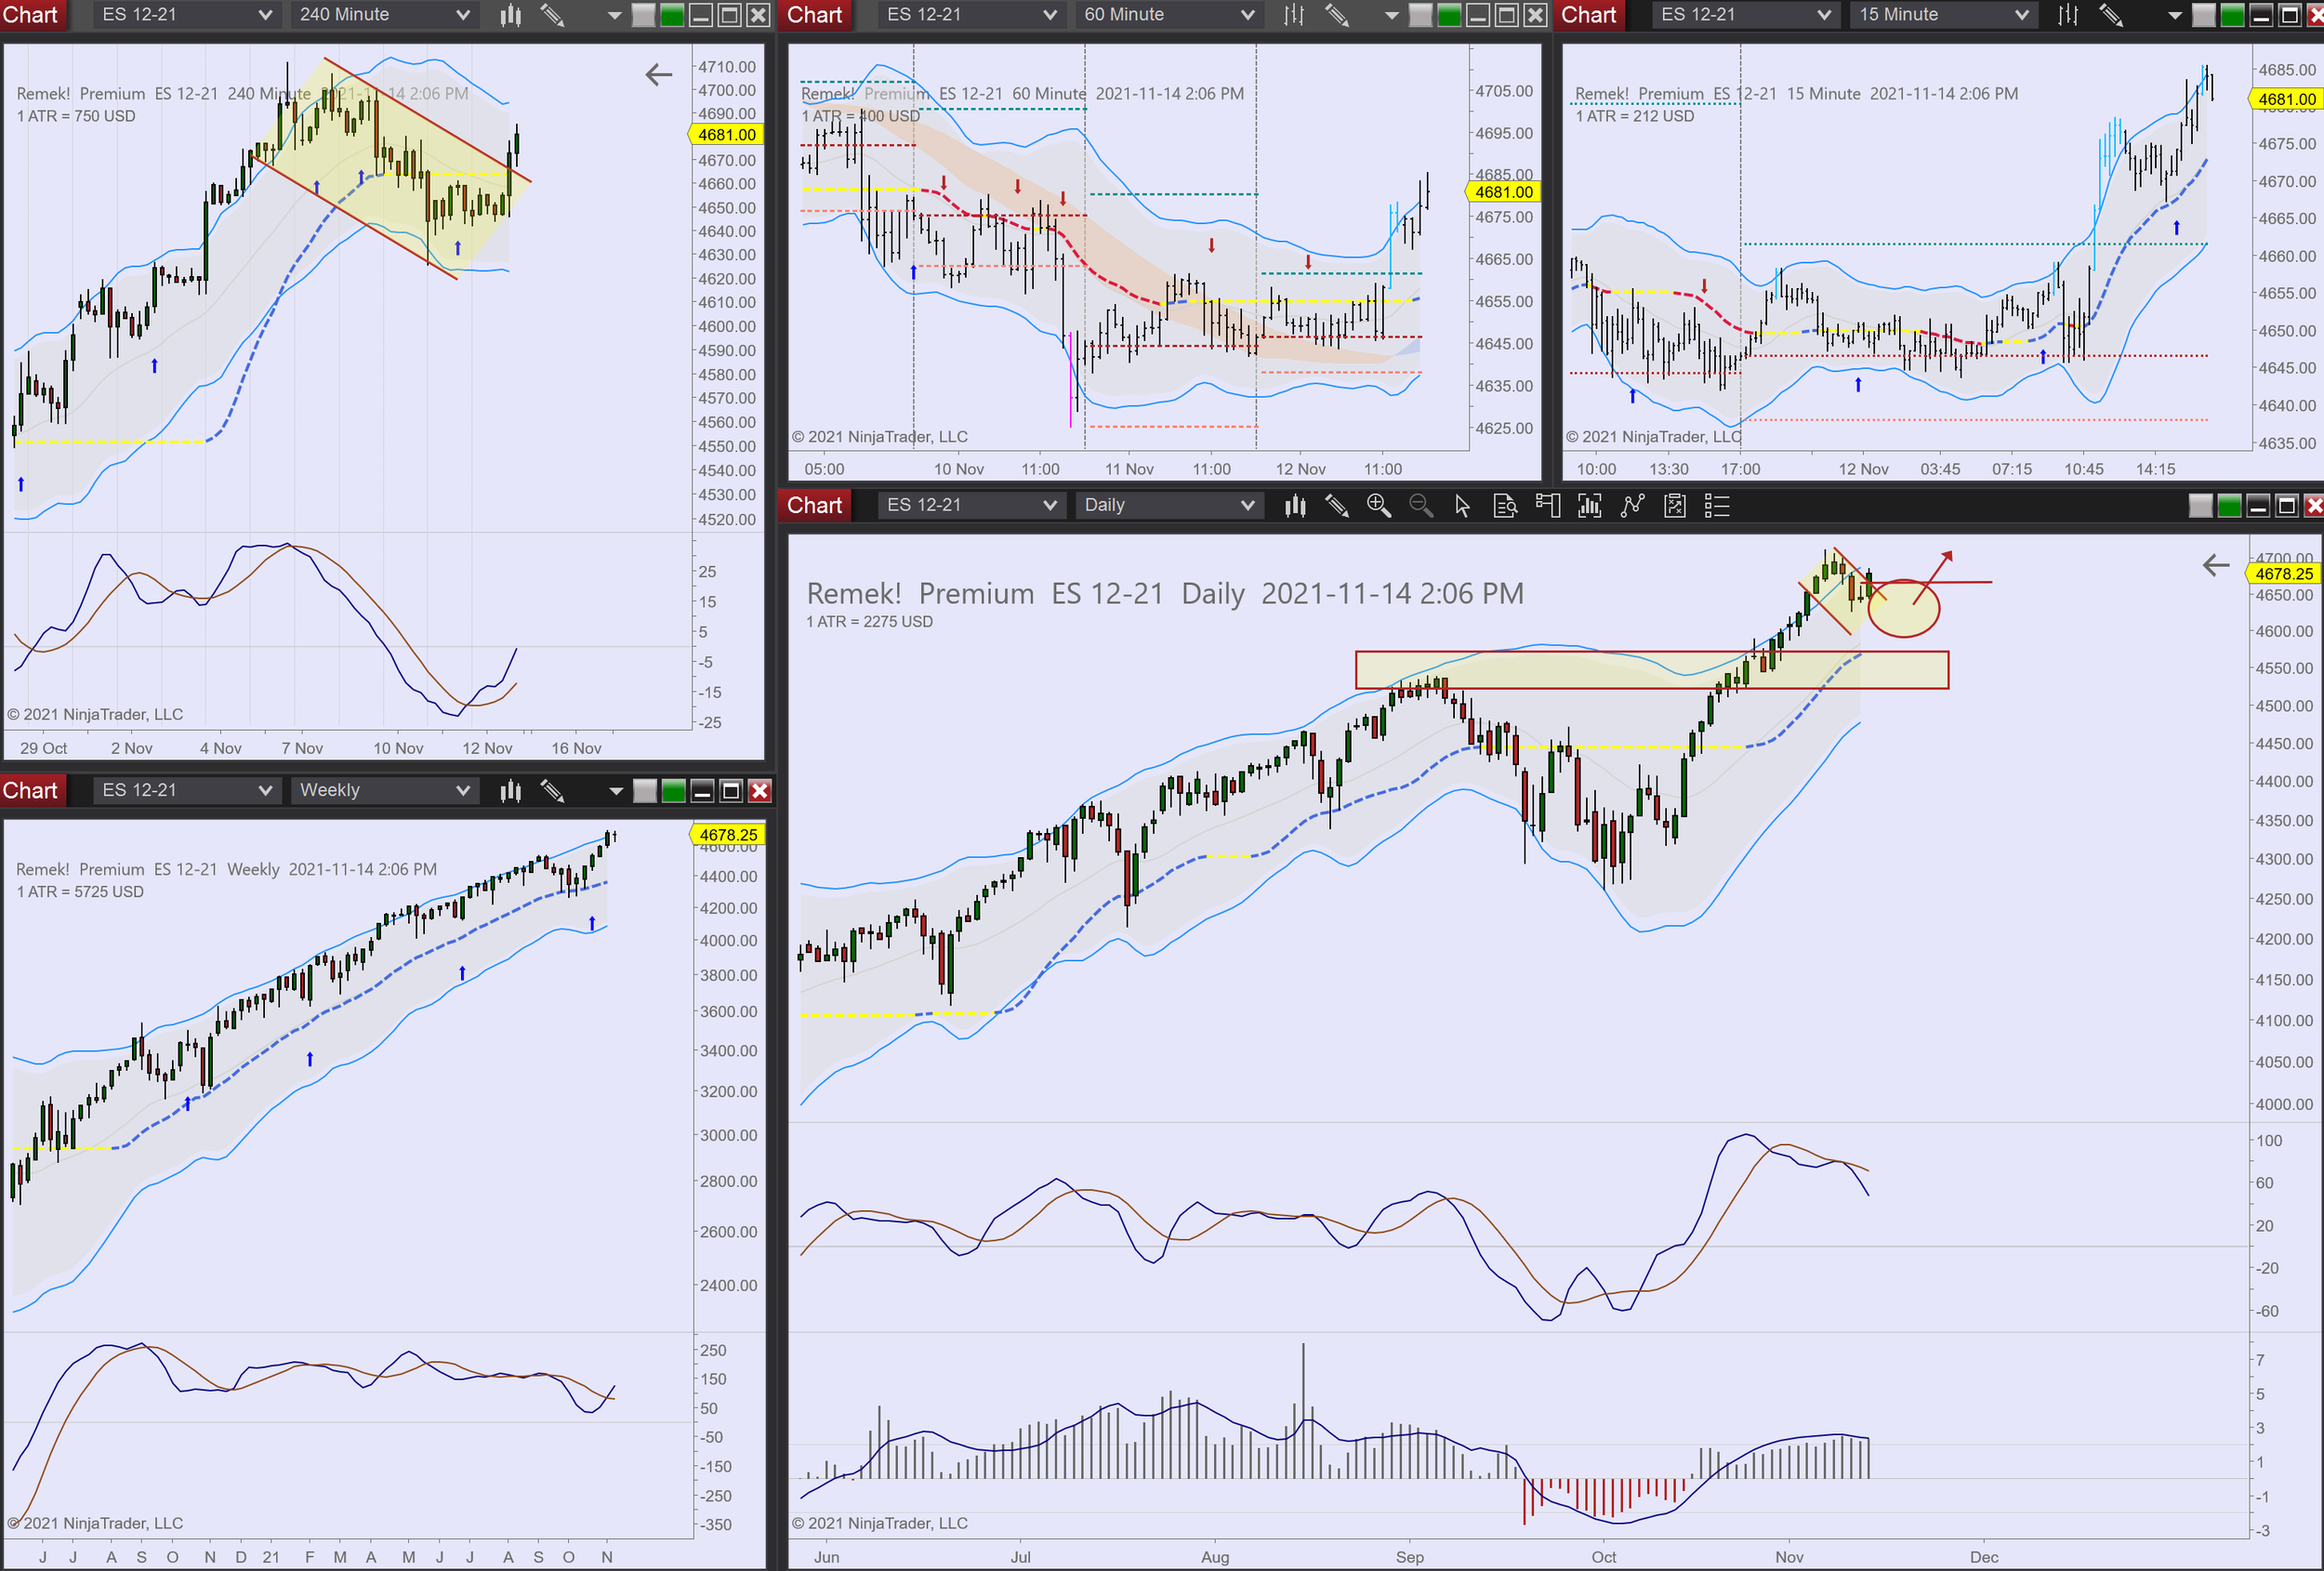Click the Chart label on the Daily chart window
Screen dimensions: 2324x1571
coord(813,505)
